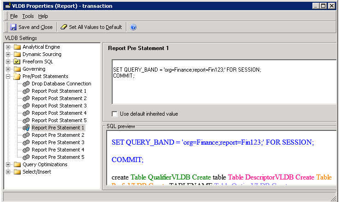Open the Tools menu
Image resolution: width=340 pixels, height=202 pixels.
[x=28, y=16]
